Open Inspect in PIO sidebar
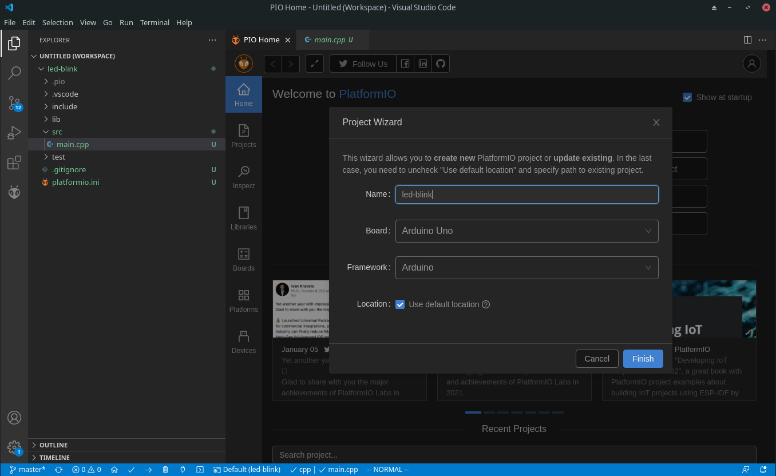 click(x=244, y=177)
